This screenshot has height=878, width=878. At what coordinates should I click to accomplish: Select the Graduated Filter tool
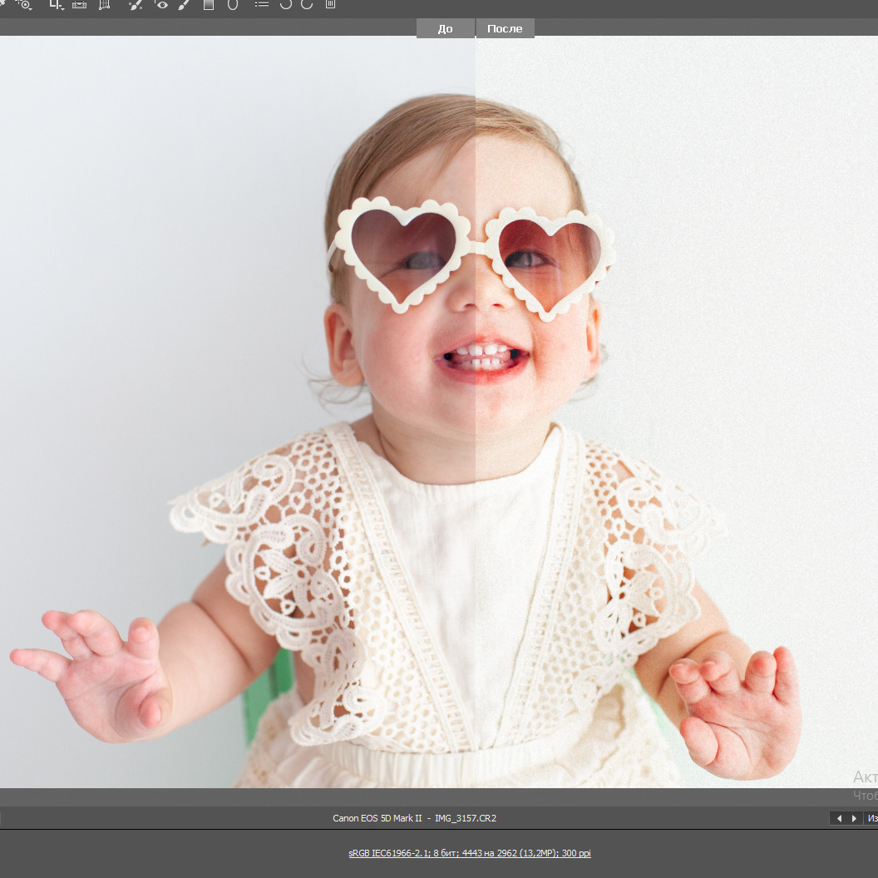pos(208,6)
